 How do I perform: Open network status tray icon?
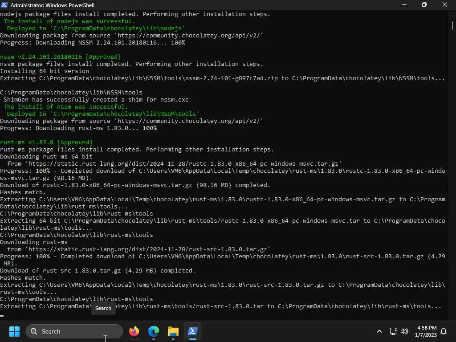tap(393, 331)
